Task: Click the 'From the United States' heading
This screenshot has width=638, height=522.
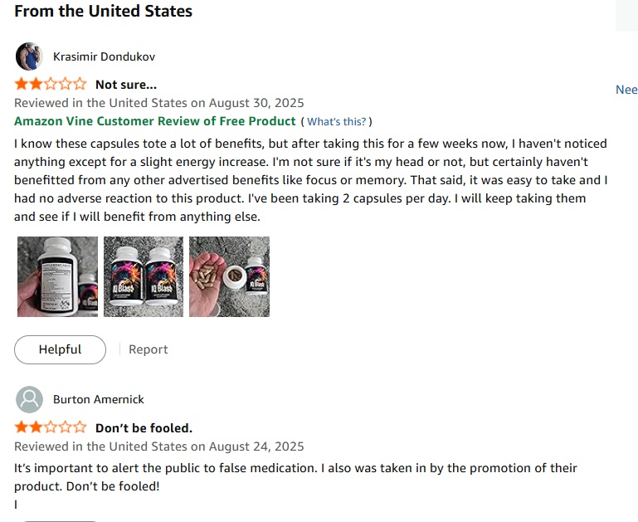Action: [103, 12]
